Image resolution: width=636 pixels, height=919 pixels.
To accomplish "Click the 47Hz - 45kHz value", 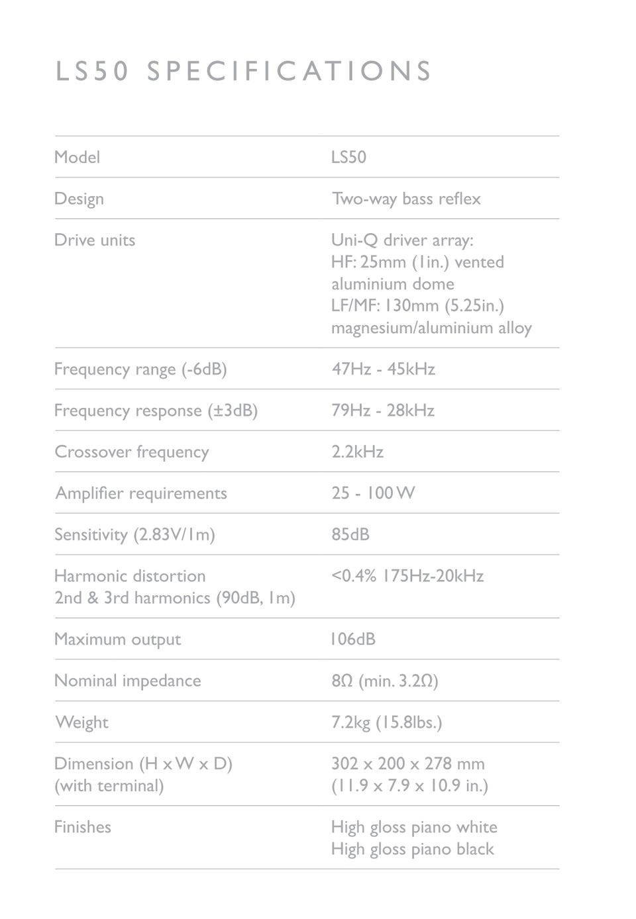I will (x=383, y=369).
